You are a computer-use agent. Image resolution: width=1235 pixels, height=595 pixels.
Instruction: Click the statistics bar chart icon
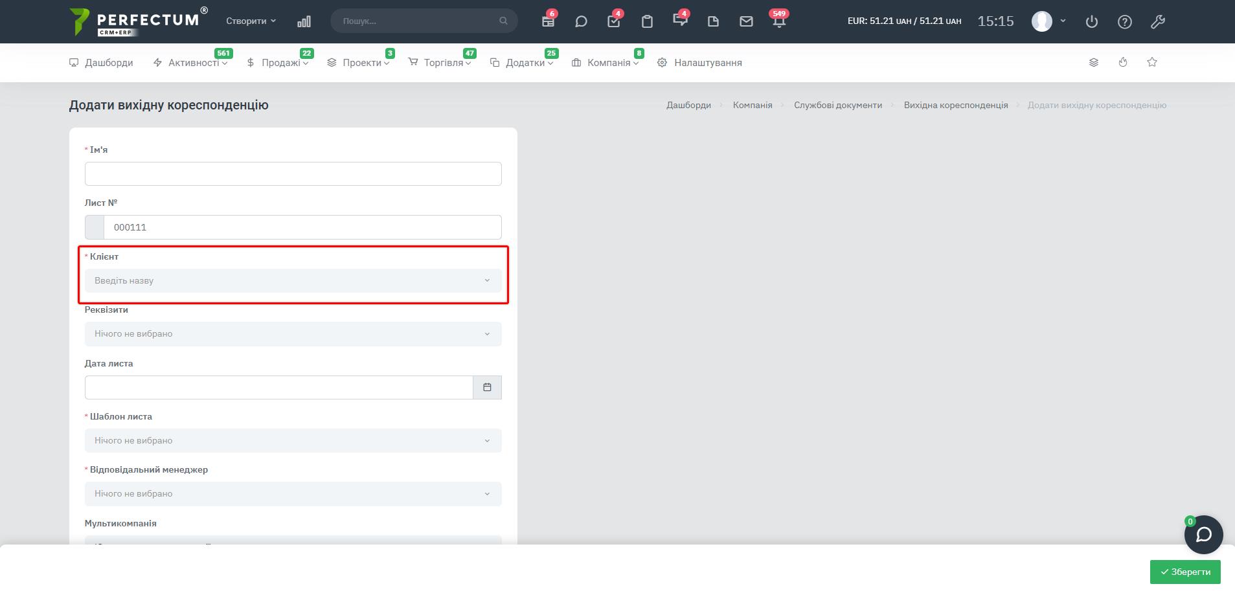click(x=304, y=21)
